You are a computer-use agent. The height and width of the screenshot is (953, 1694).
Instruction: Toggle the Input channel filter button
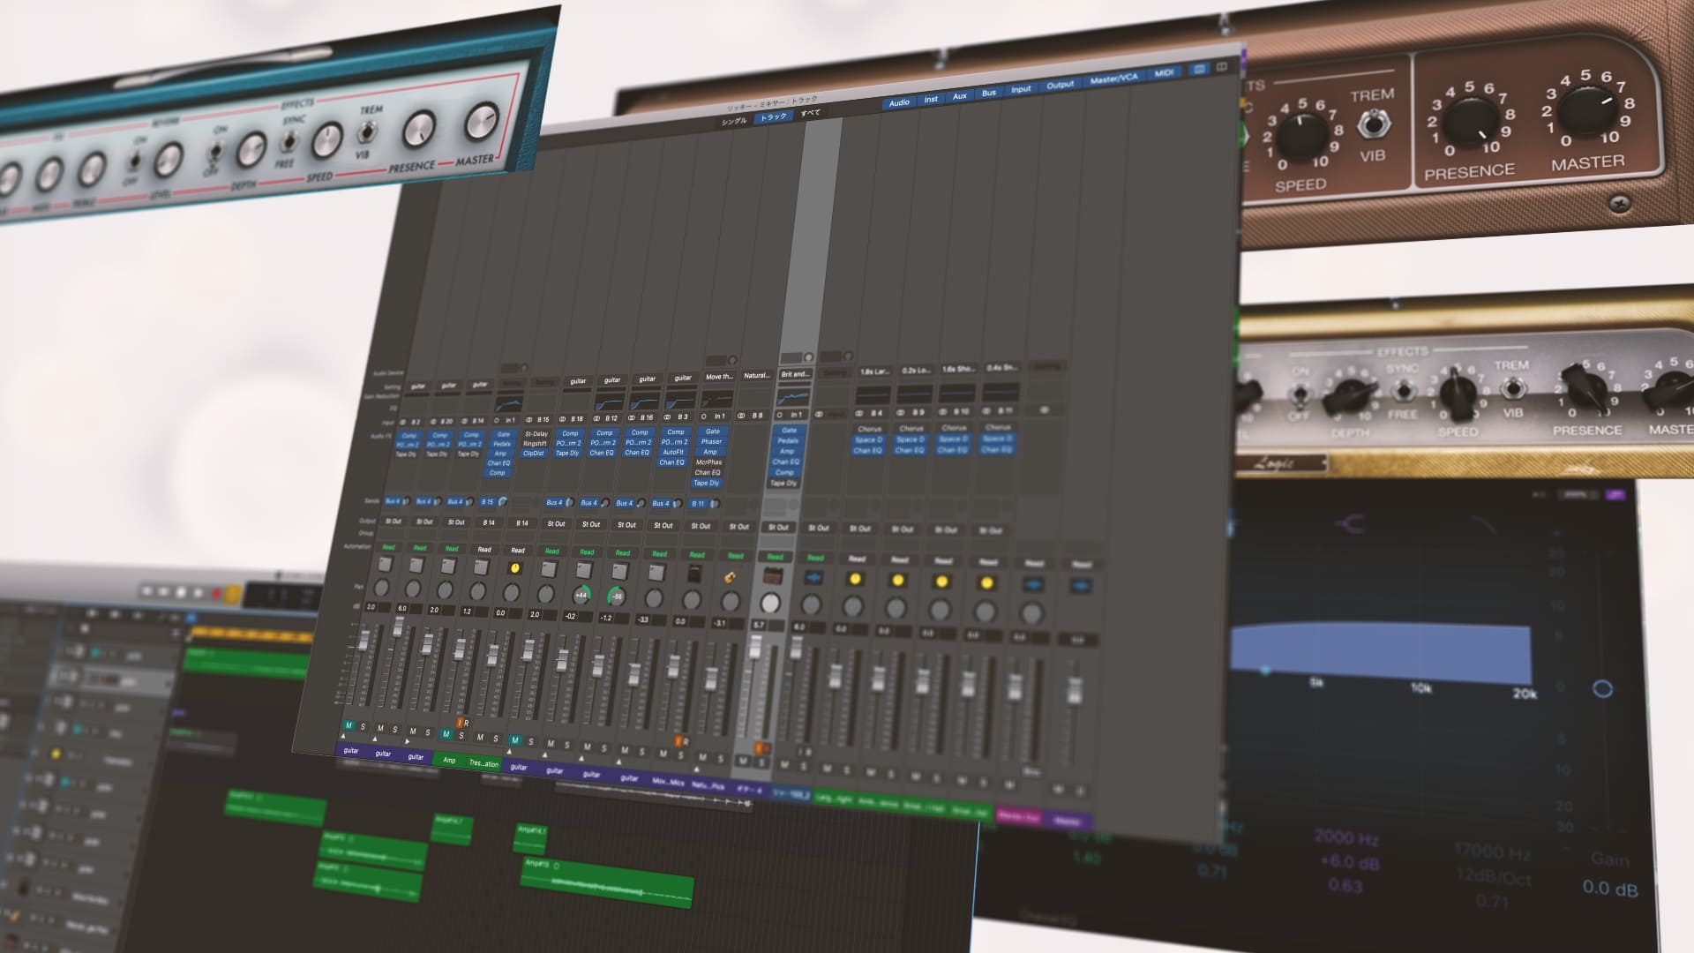coord(1021,89)
